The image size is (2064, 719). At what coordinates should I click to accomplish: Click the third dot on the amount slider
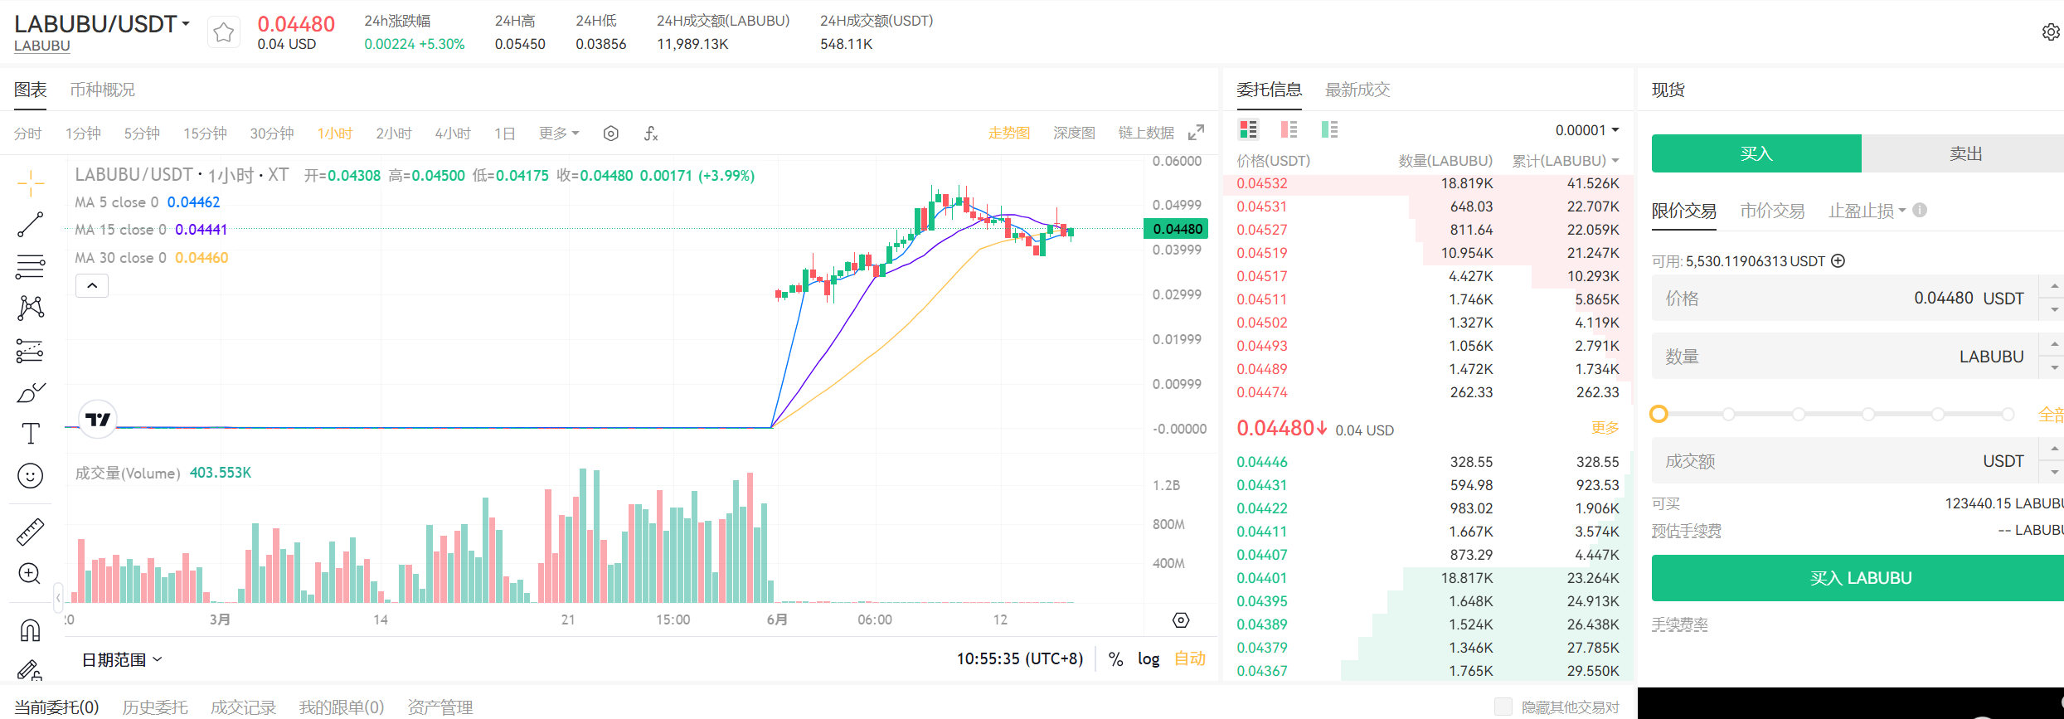[x=1798, y=414]
